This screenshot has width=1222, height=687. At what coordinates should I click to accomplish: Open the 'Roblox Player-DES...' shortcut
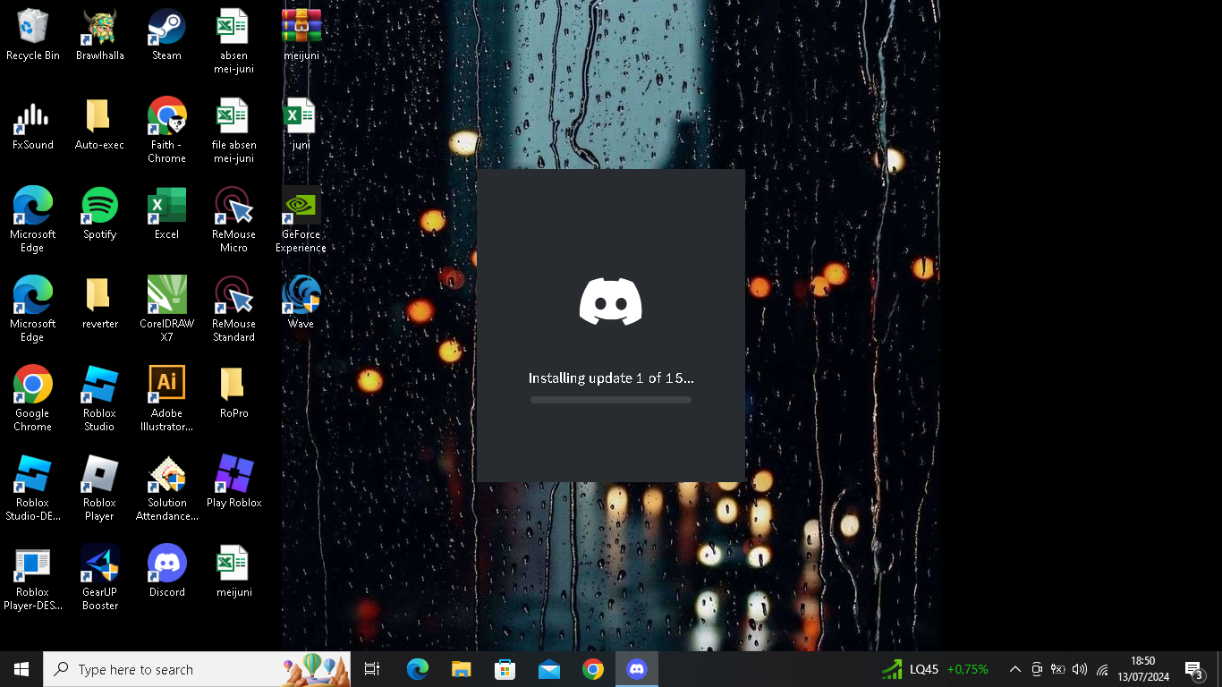tap(33, 579)
